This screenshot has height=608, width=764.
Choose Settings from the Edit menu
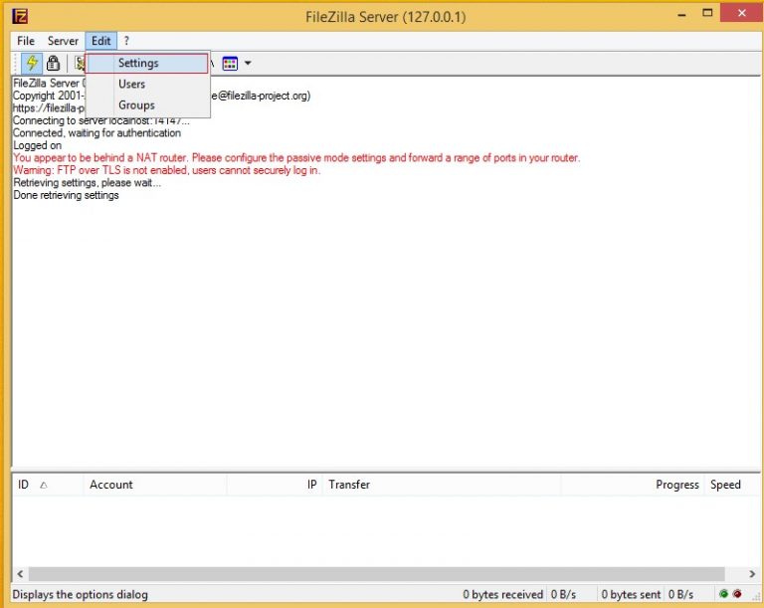pos(138,63)
